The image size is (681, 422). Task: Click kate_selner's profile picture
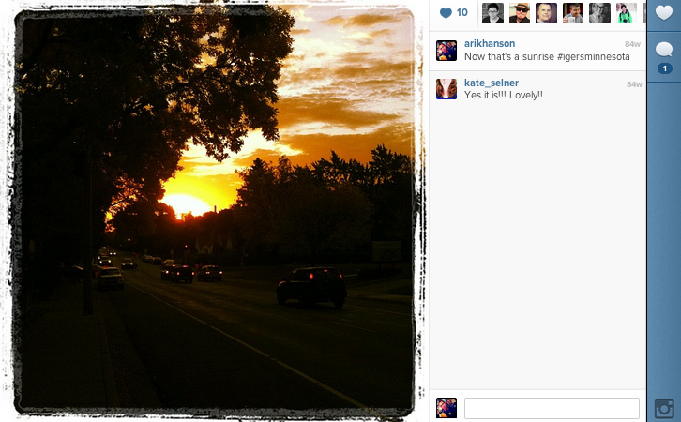[446, 89]
